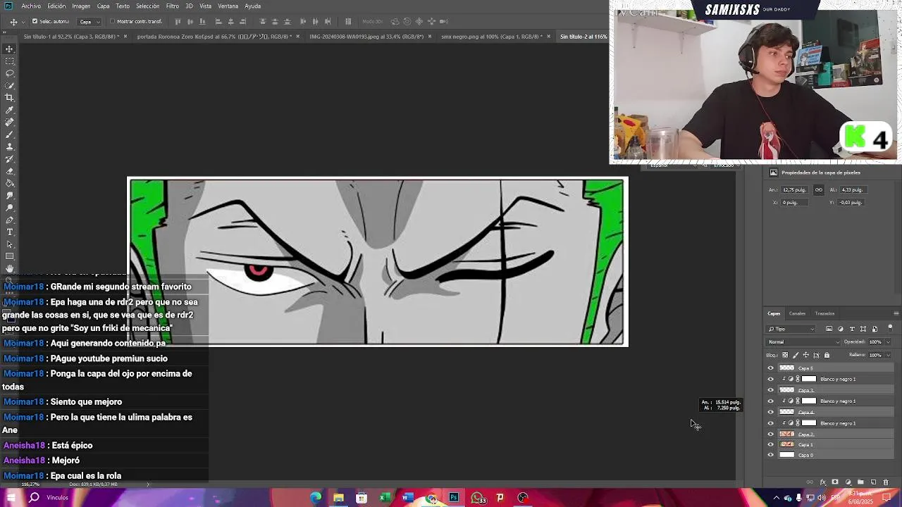Create a new layer icon
The image size is (902, 507).
(x=873, y=482)
